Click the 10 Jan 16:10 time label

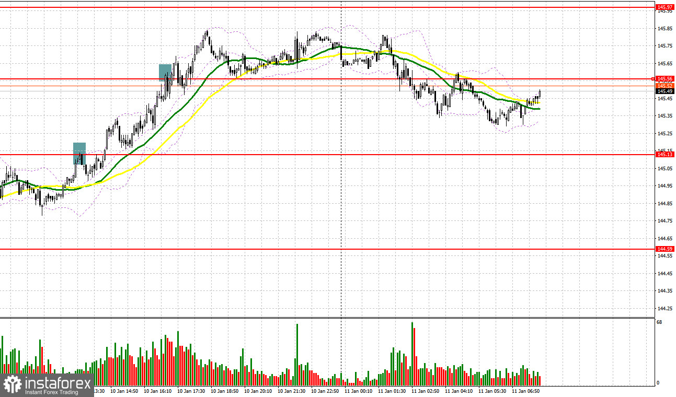pyautogui.click(x=158, y=391)
